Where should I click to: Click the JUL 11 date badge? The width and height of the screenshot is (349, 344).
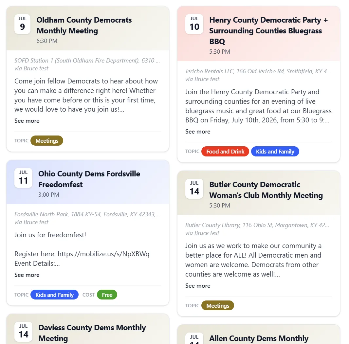click(23, 178)
